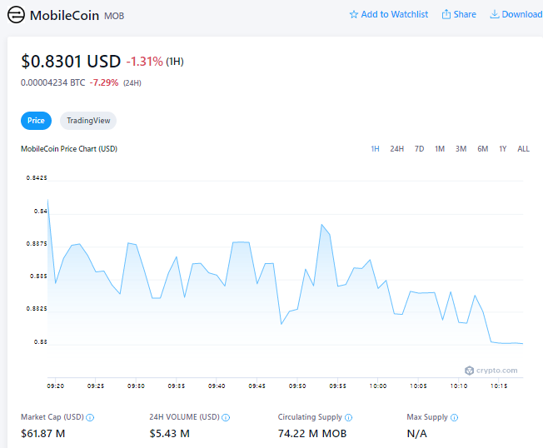Click the 0.00004234 BTC value

point(52,82)
